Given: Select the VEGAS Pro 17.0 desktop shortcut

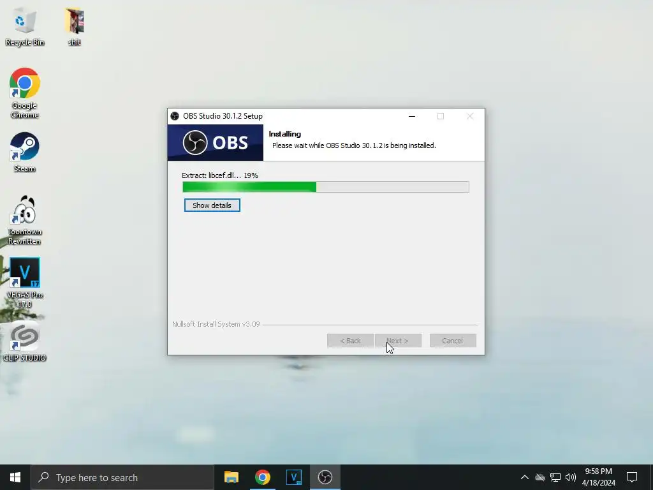Looking at the screenshot, I should tap(25, 283).
